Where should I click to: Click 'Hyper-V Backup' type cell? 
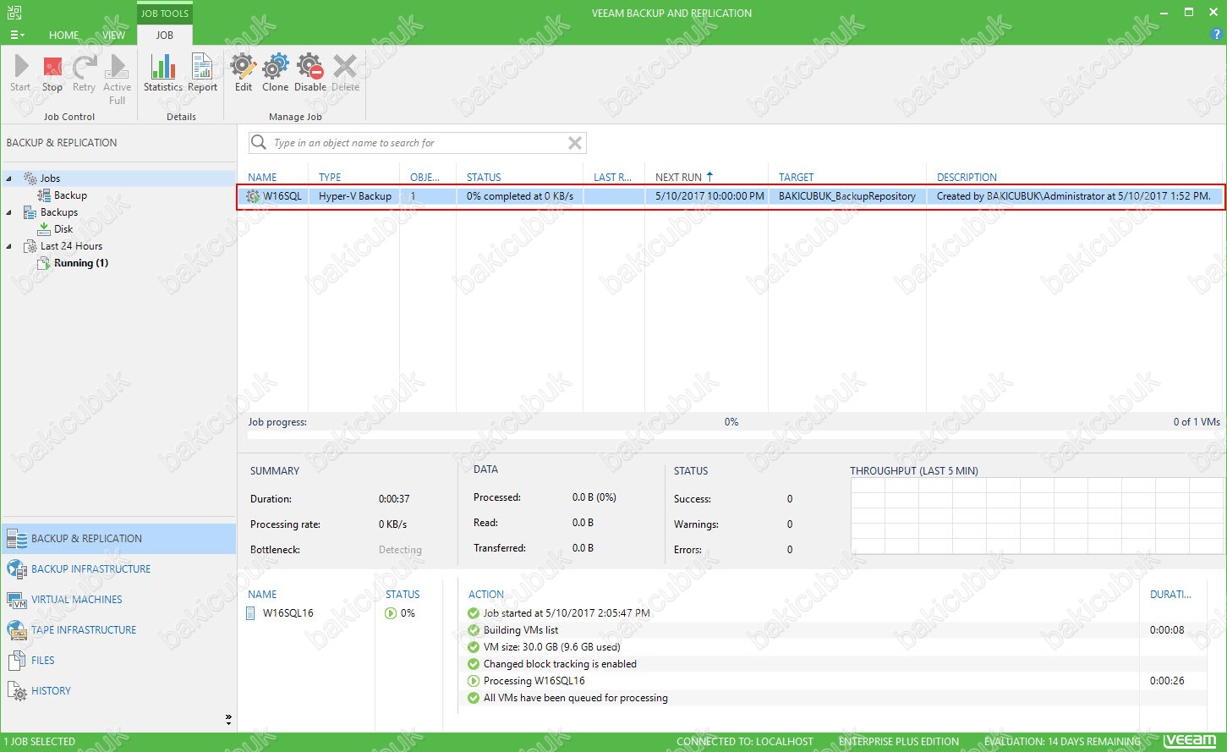coord(355,196)
